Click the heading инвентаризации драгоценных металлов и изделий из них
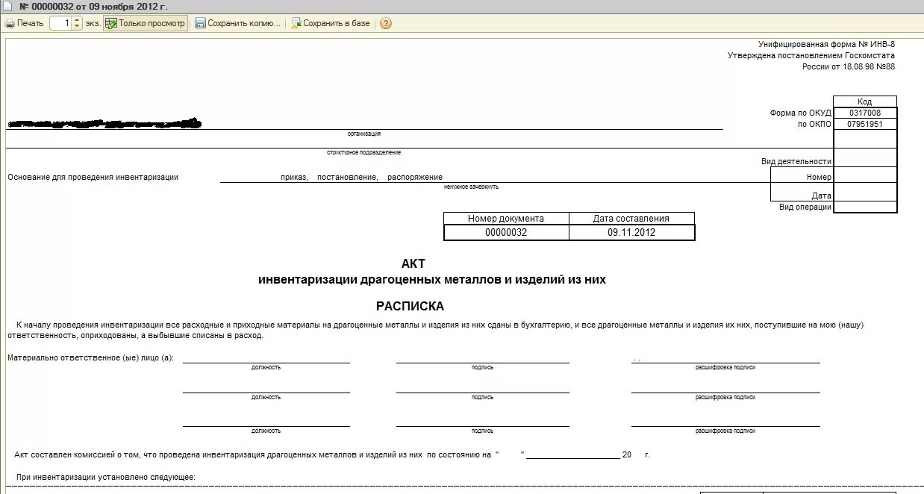The width and height of the screenshot is (924, 494). (432, 280)
